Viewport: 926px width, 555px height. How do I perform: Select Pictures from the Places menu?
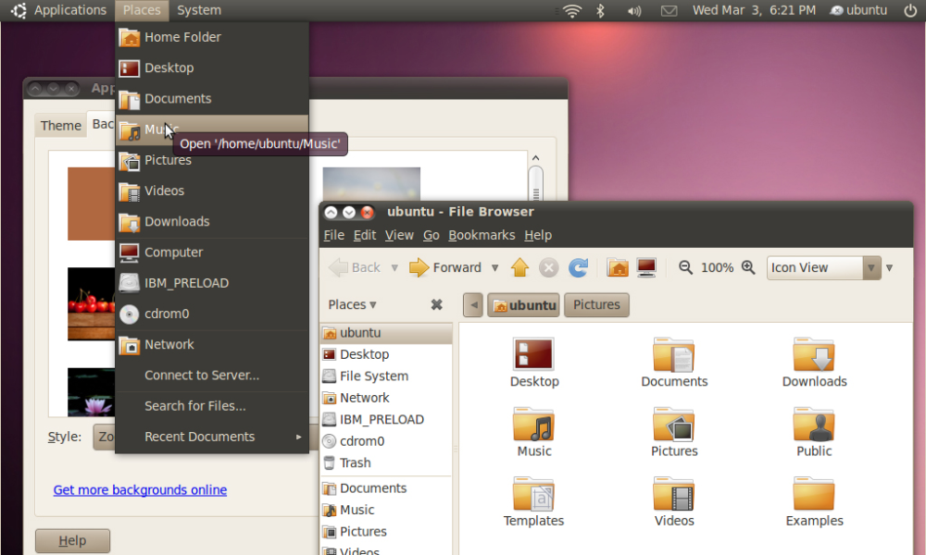pos(168,160)
